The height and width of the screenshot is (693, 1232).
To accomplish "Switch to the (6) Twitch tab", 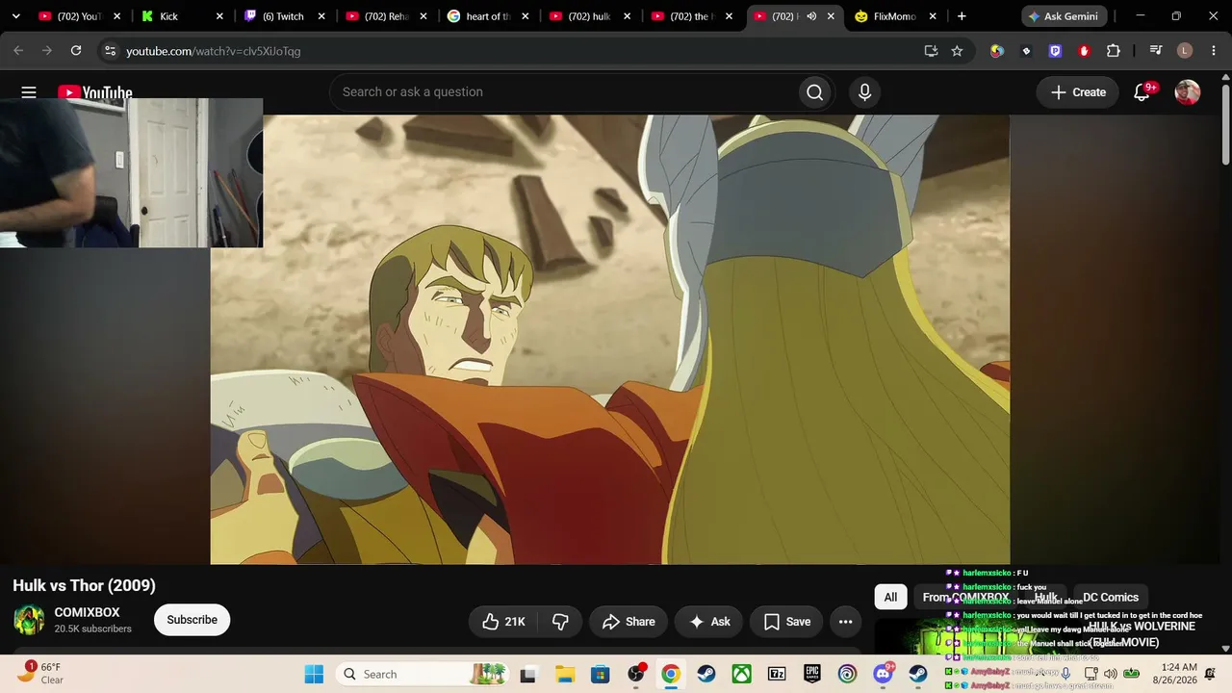I will [283, 16].
